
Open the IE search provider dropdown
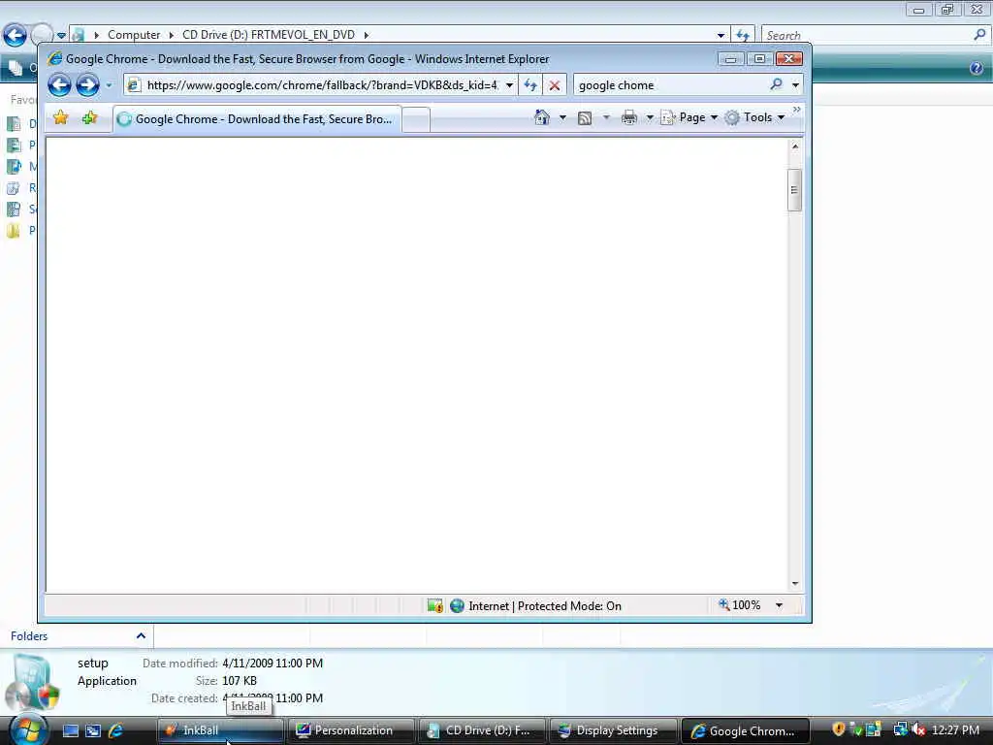click(x=795, y=85)
